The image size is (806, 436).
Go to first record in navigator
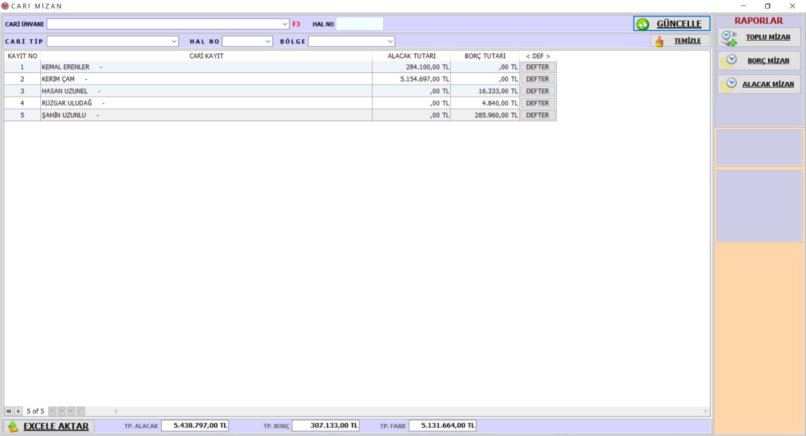(x=9, y=411)
